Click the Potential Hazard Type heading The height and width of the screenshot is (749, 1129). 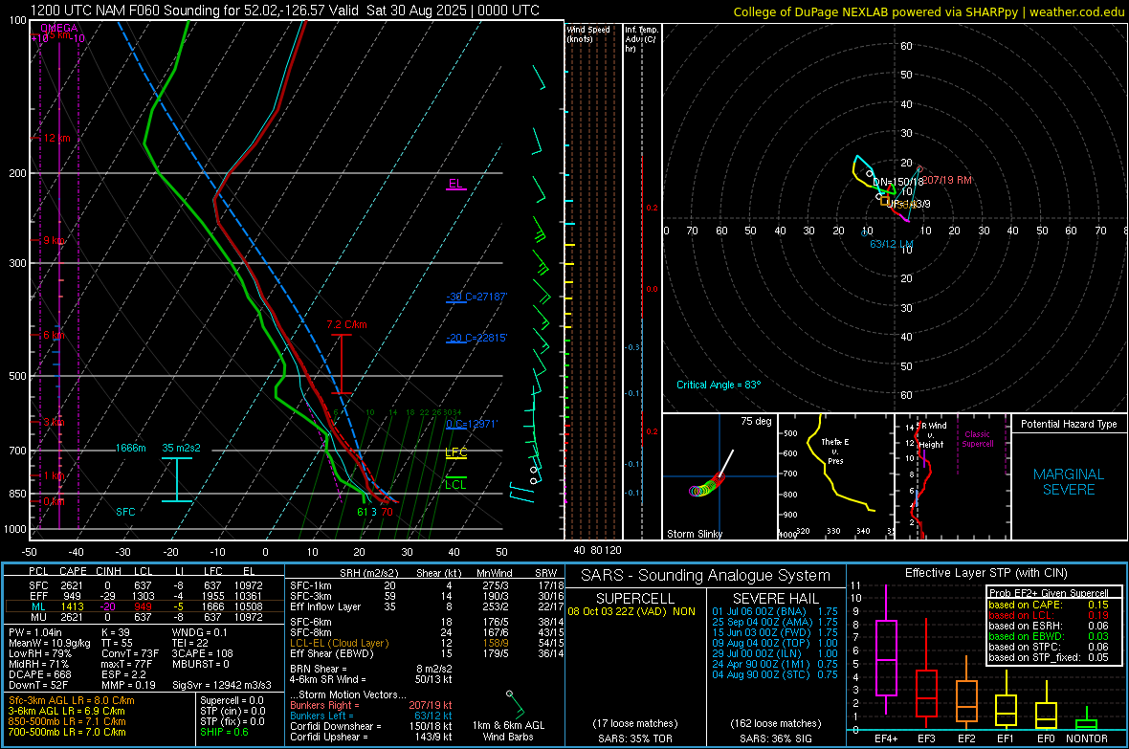click(x=1070, y=424)
